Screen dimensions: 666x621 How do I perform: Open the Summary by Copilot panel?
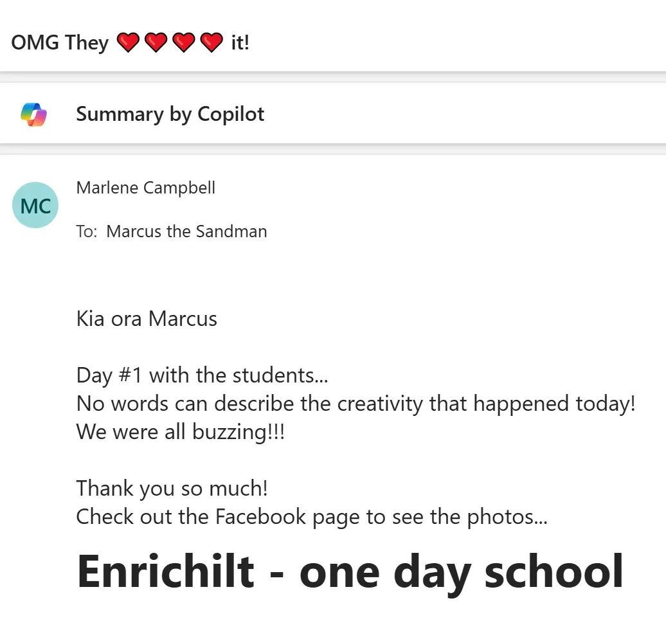333,114
